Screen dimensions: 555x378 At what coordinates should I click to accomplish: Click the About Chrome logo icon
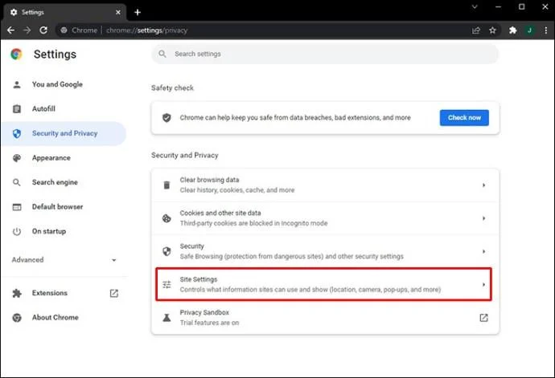17,318
